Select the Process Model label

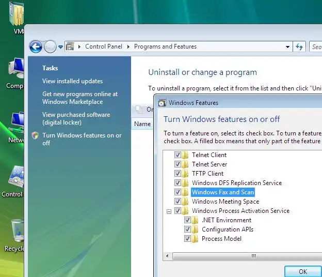(x=221, y=239)
